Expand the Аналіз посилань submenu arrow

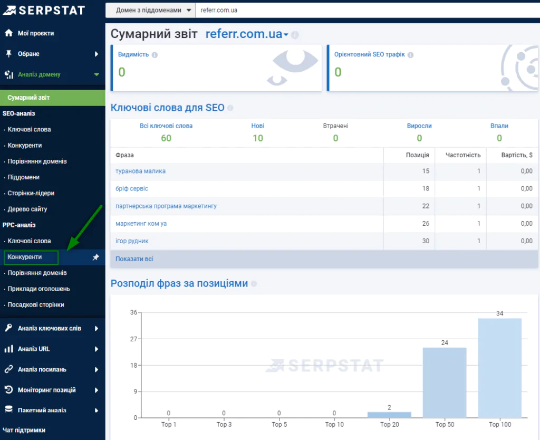(97, 370)
